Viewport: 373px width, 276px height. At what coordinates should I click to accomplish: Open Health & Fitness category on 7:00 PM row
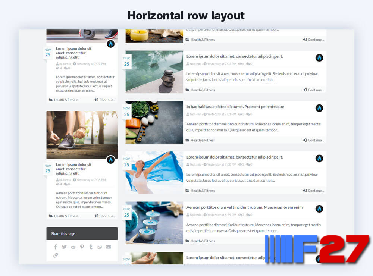pos(200,191)
